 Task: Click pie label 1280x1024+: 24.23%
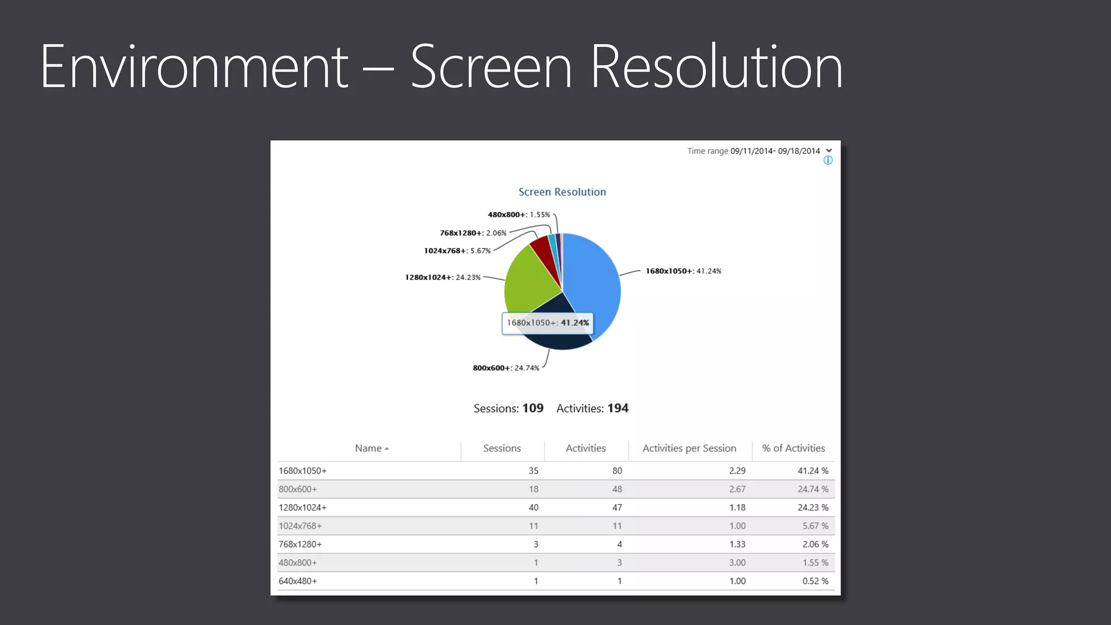click(x=443, y=277)
